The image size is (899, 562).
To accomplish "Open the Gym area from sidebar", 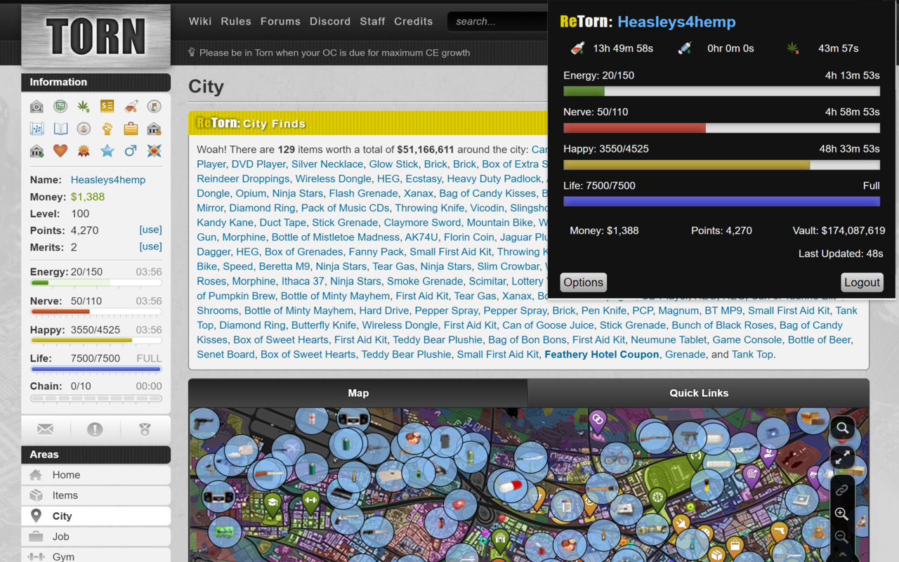I will (63, 556).
